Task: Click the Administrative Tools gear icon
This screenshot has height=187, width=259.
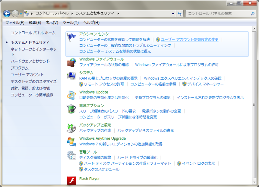Action: tap(71, 155)
